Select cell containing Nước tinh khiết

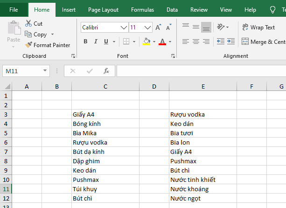click(x=202, y=180)
